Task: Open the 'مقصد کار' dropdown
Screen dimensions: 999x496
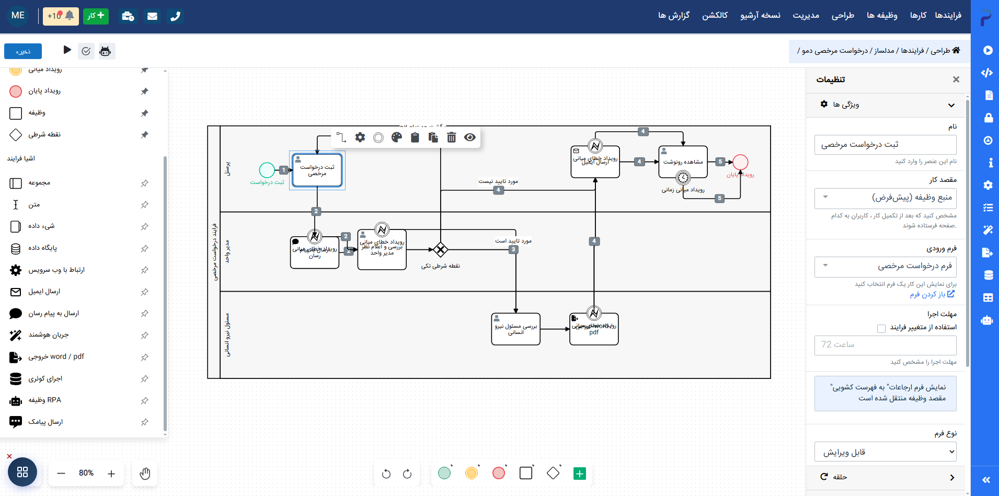Action: pos(885,198)
